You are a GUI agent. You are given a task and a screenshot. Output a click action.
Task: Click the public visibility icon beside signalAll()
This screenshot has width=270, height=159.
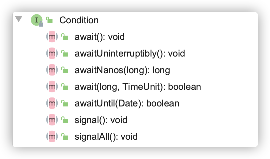[65, 137]
